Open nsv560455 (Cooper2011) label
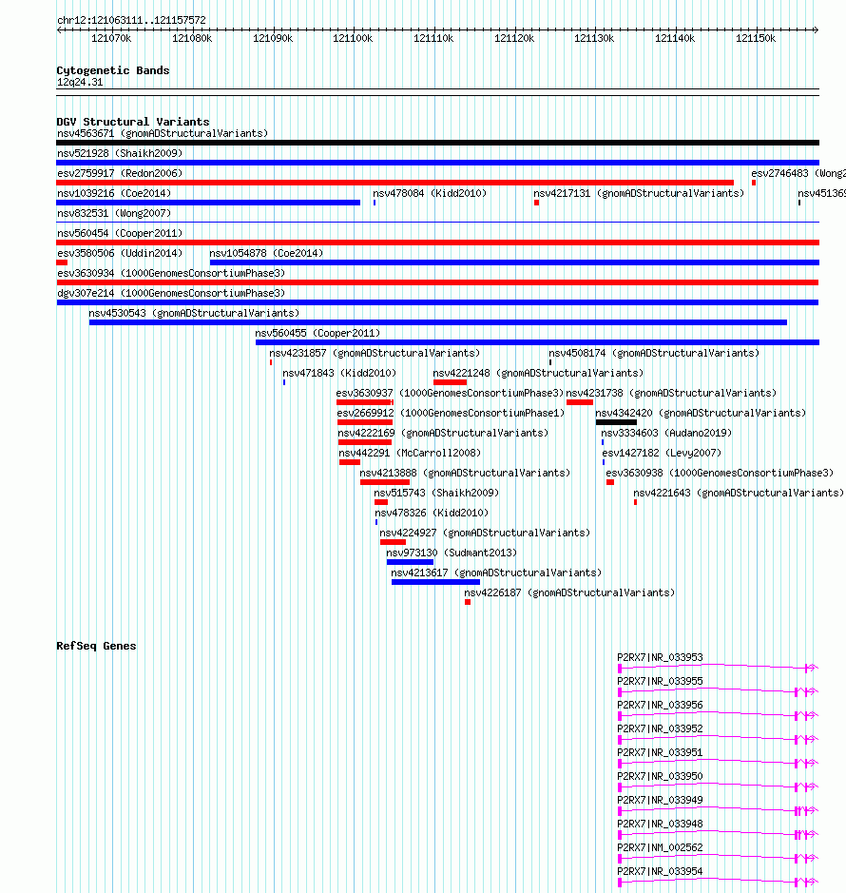The height and width of the screenshot is (893, 846). tap(317, 333)
